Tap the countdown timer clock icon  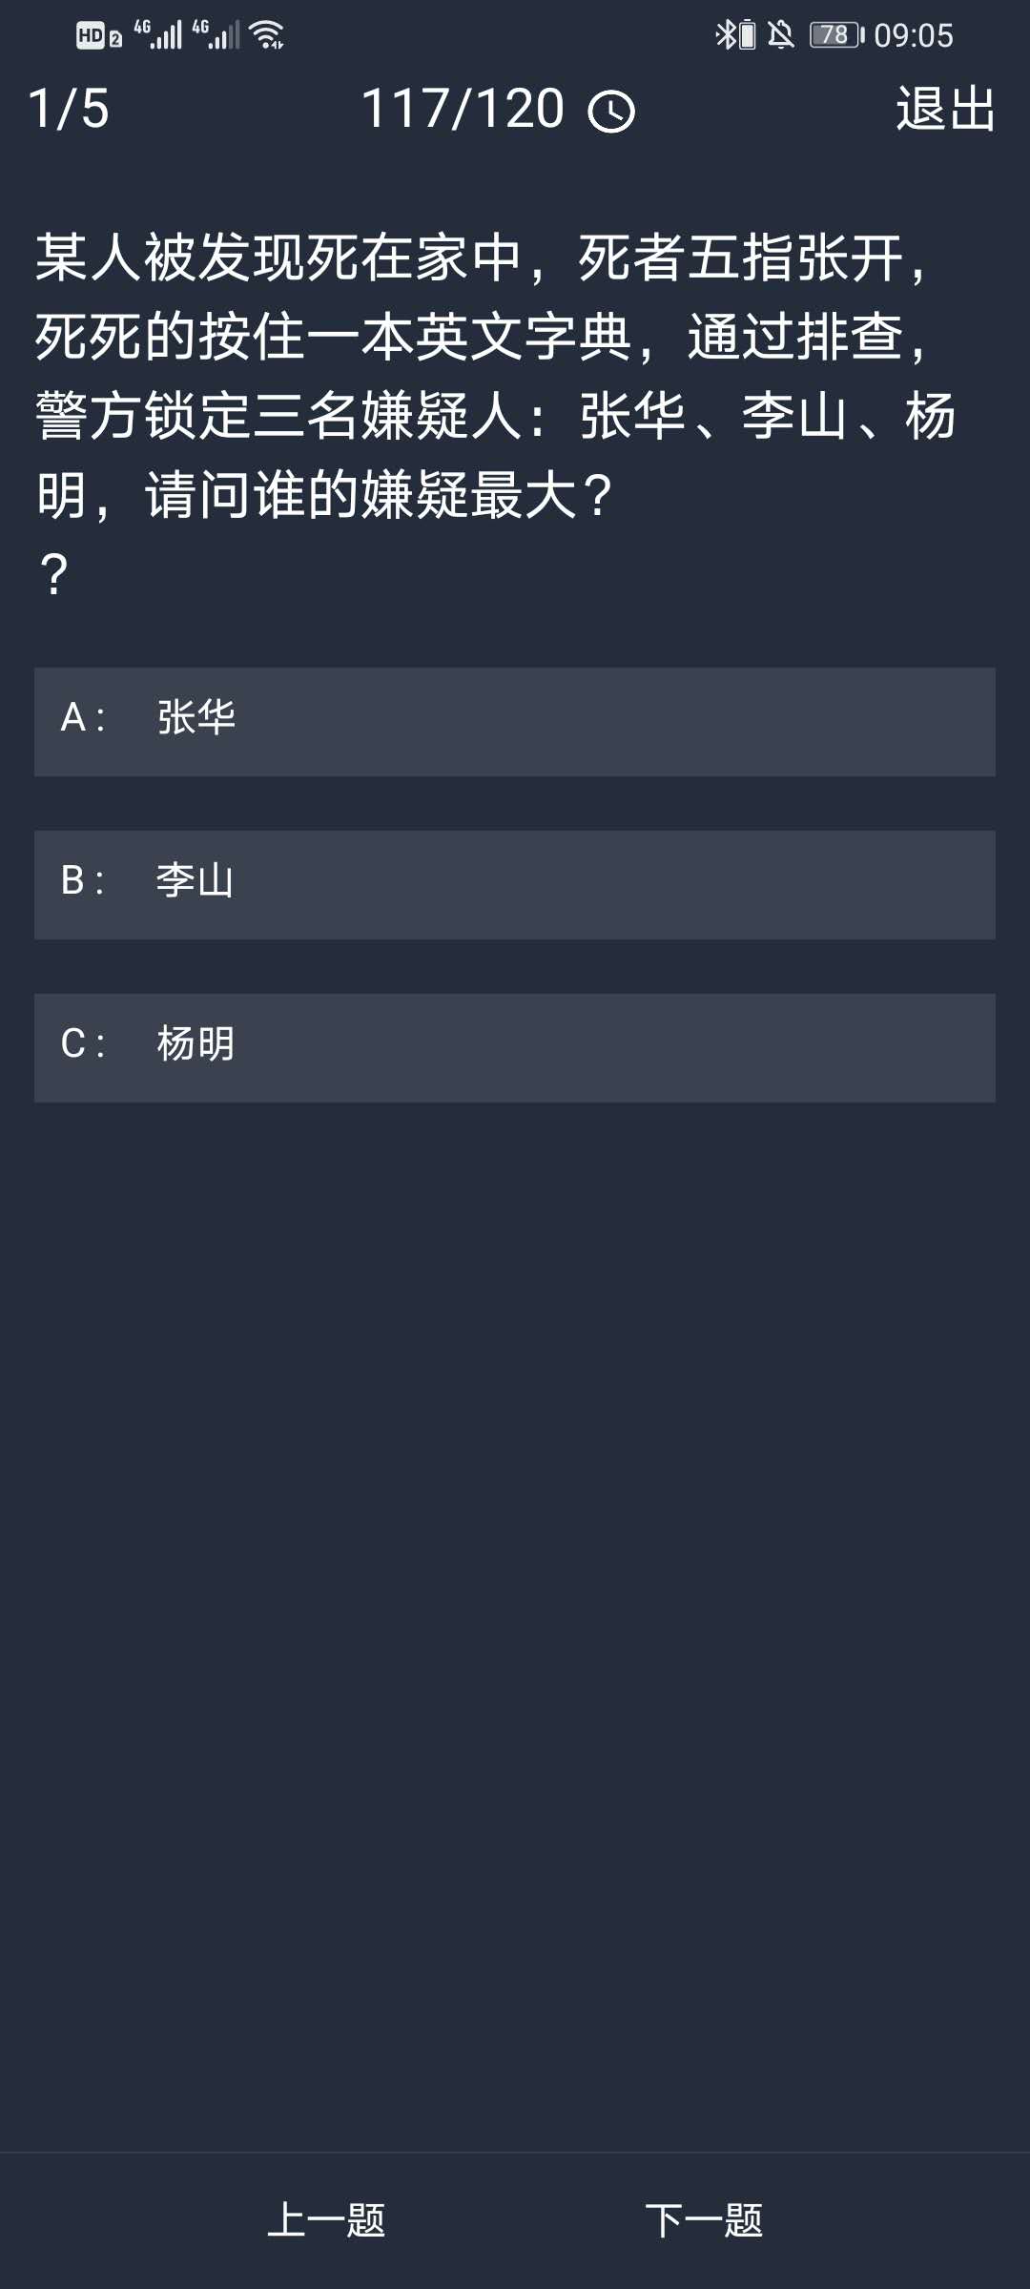tap(611, 112)
